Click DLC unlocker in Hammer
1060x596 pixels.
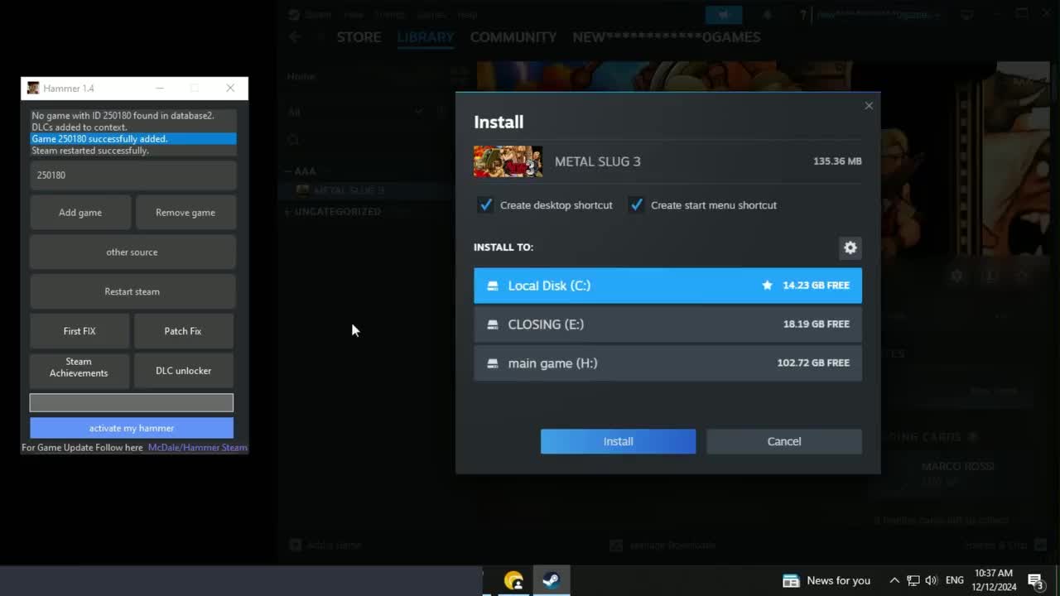(x=183, y=371)
